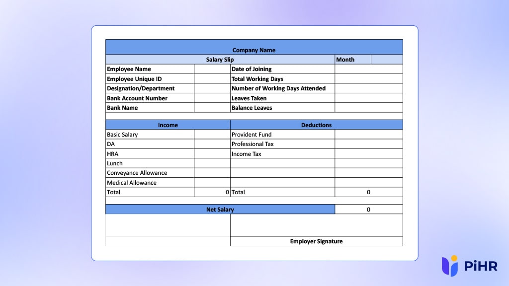Click the Balance Leaves label cell
509x286 pixels.
coord(282,108)
